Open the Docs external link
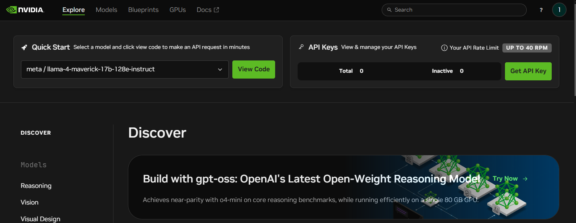The width and height of the screenshot is (576, 223). (208, 10)
